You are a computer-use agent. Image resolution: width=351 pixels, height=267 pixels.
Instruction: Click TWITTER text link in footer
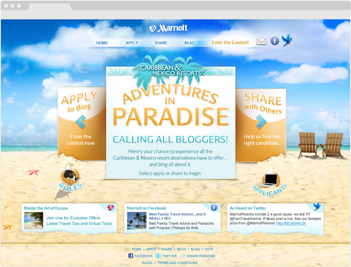(x=169, y=256)
